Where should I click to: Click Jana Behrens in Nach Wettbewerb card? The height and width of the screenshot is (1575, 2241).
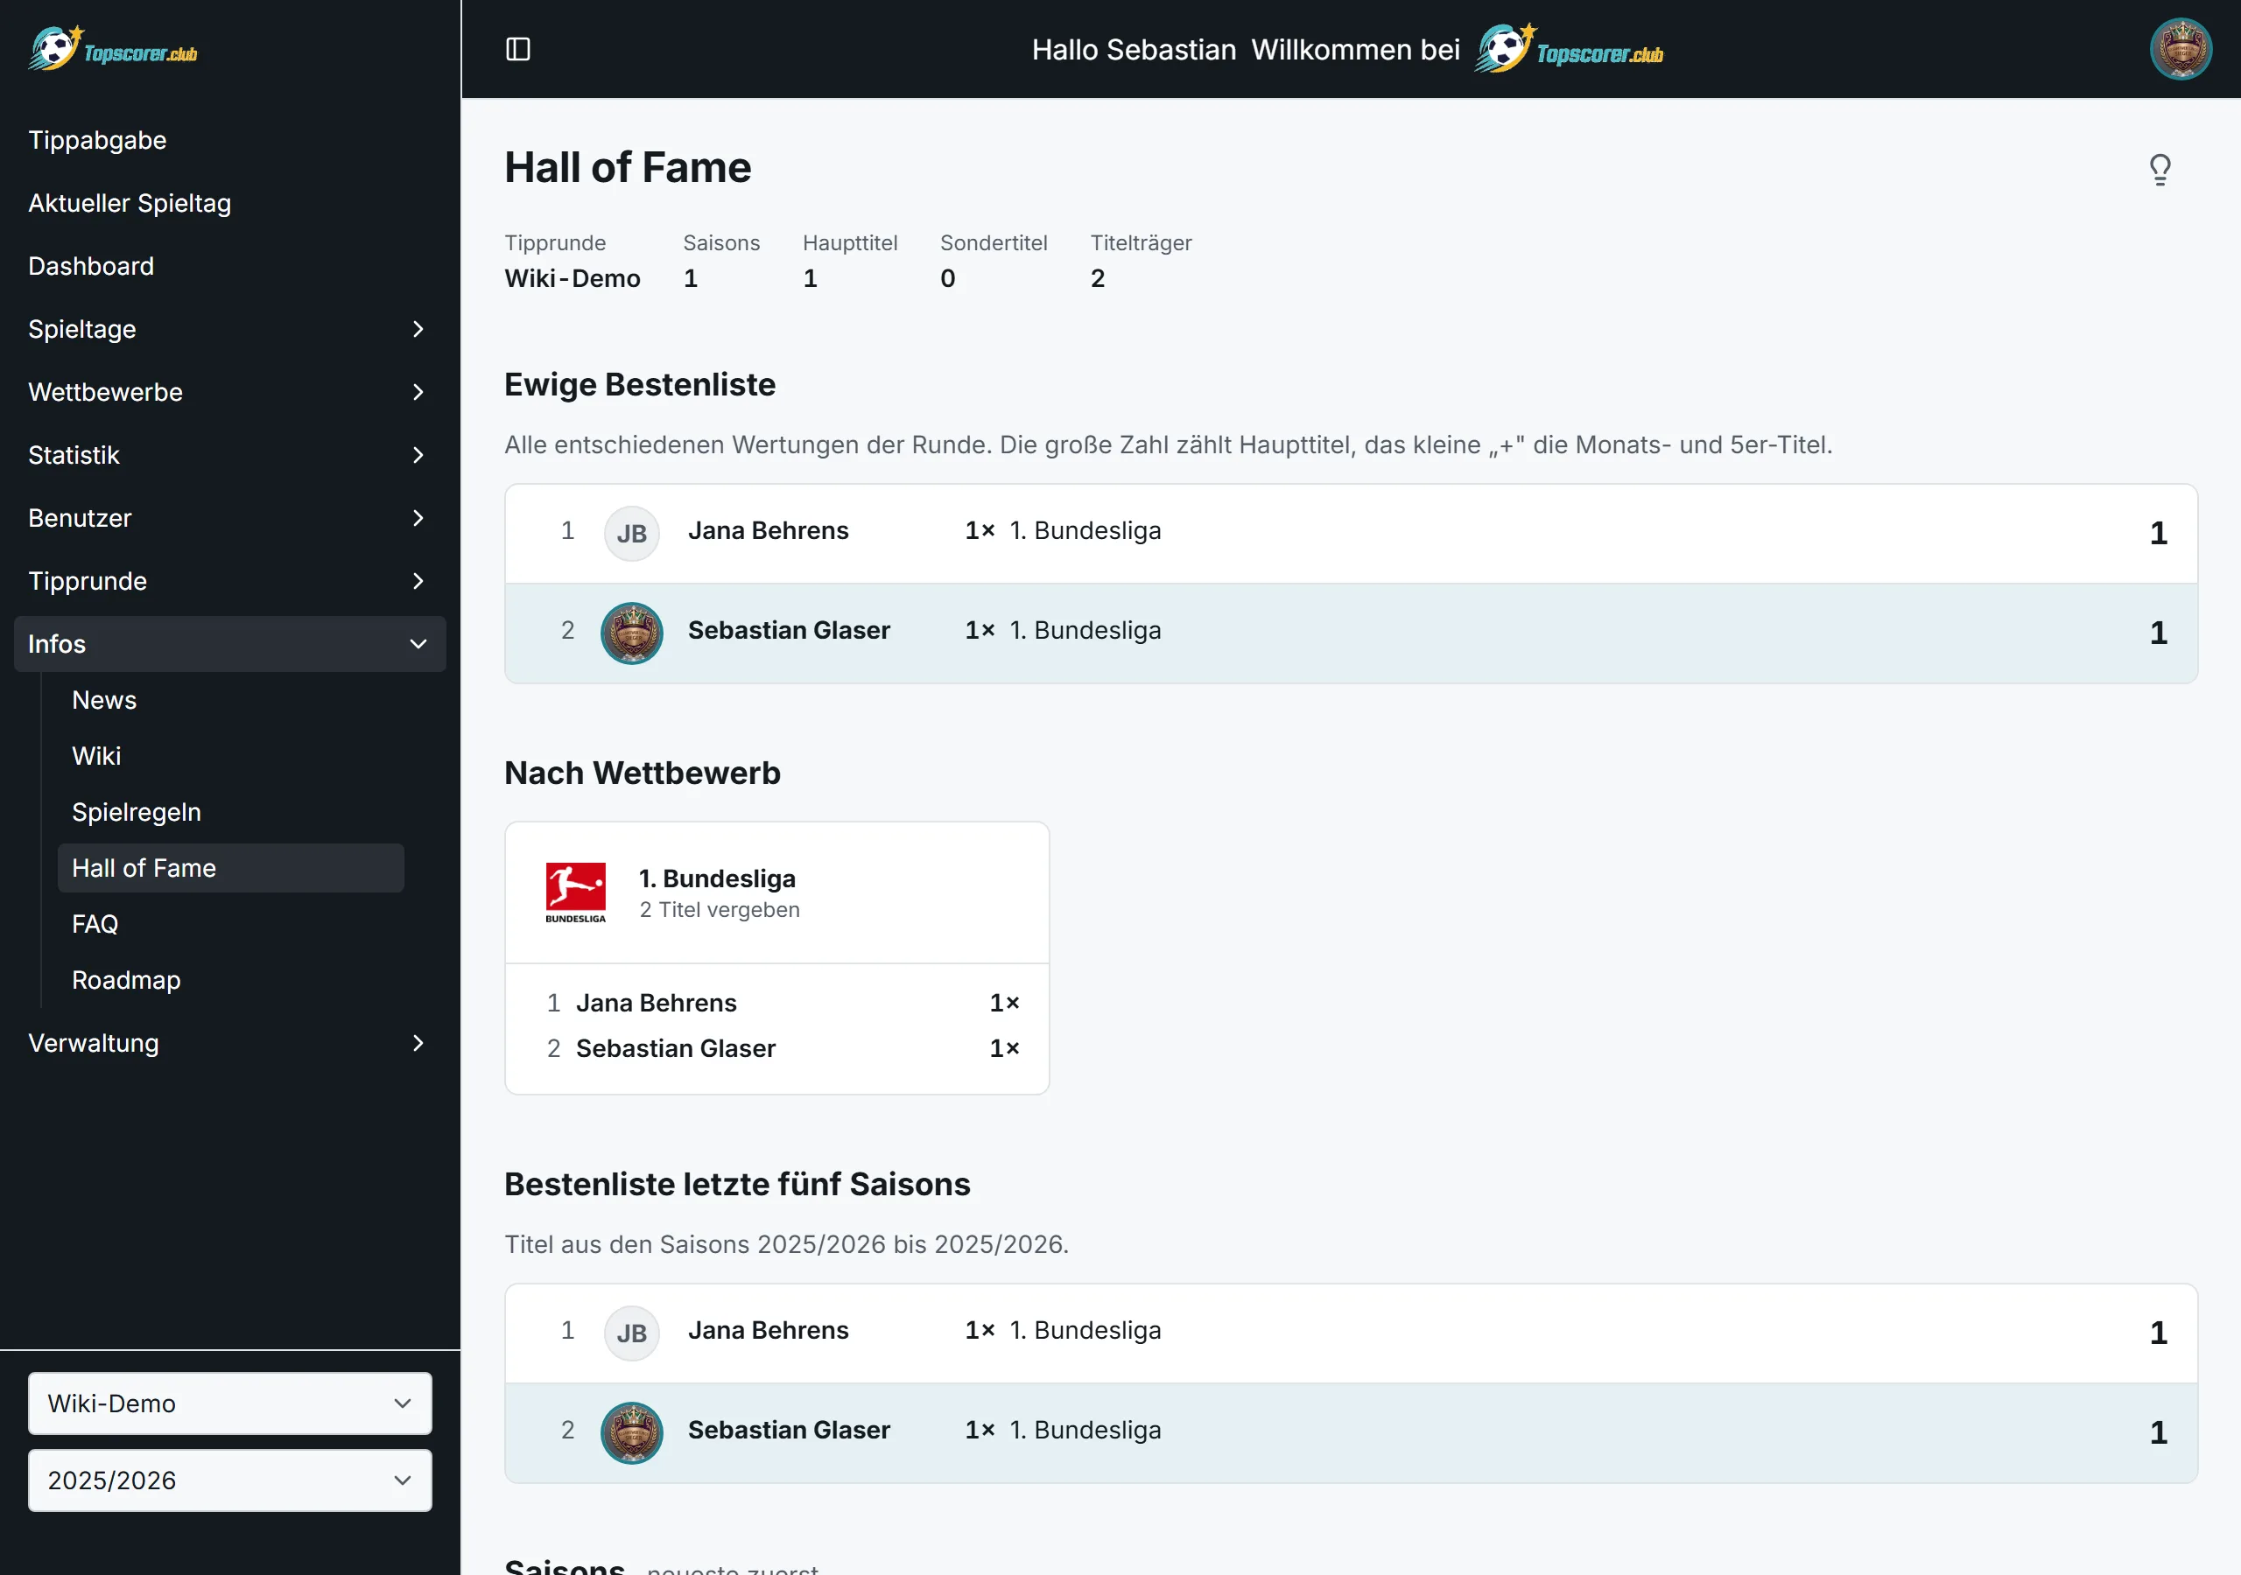656,1003
